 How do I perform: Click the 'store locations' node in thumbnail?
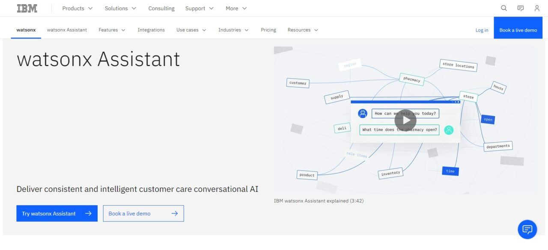tap(459, 65)
